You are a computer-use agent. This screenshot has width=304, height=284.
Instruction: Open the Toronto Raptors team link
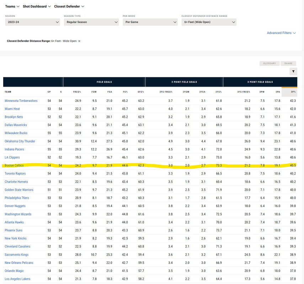click(15, 174)
